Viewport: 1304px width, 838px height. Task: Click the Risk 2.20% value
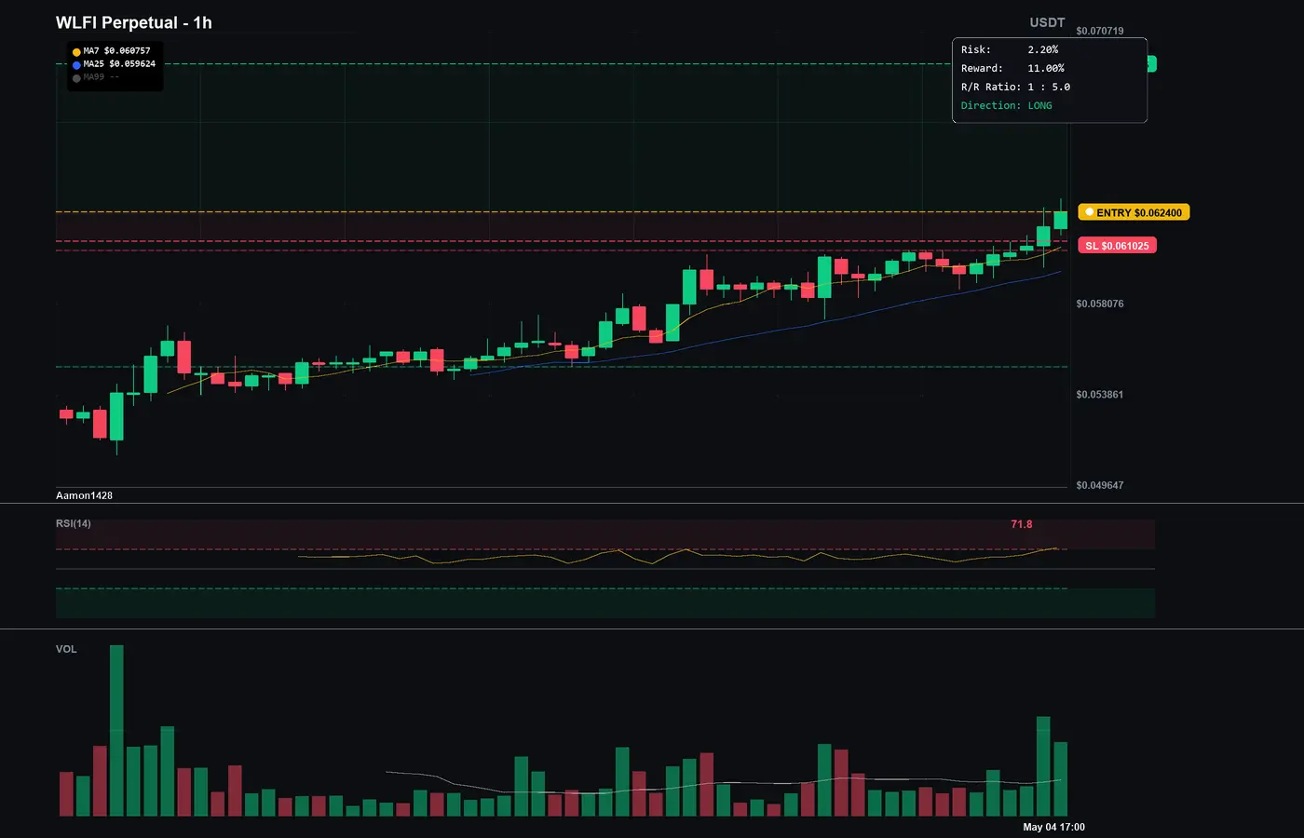pyautogui.click(x=1043, y=49)
